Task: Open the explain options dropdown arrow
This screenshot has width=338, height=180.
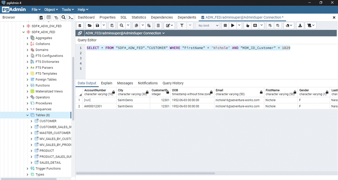Action: pos(261,26)
